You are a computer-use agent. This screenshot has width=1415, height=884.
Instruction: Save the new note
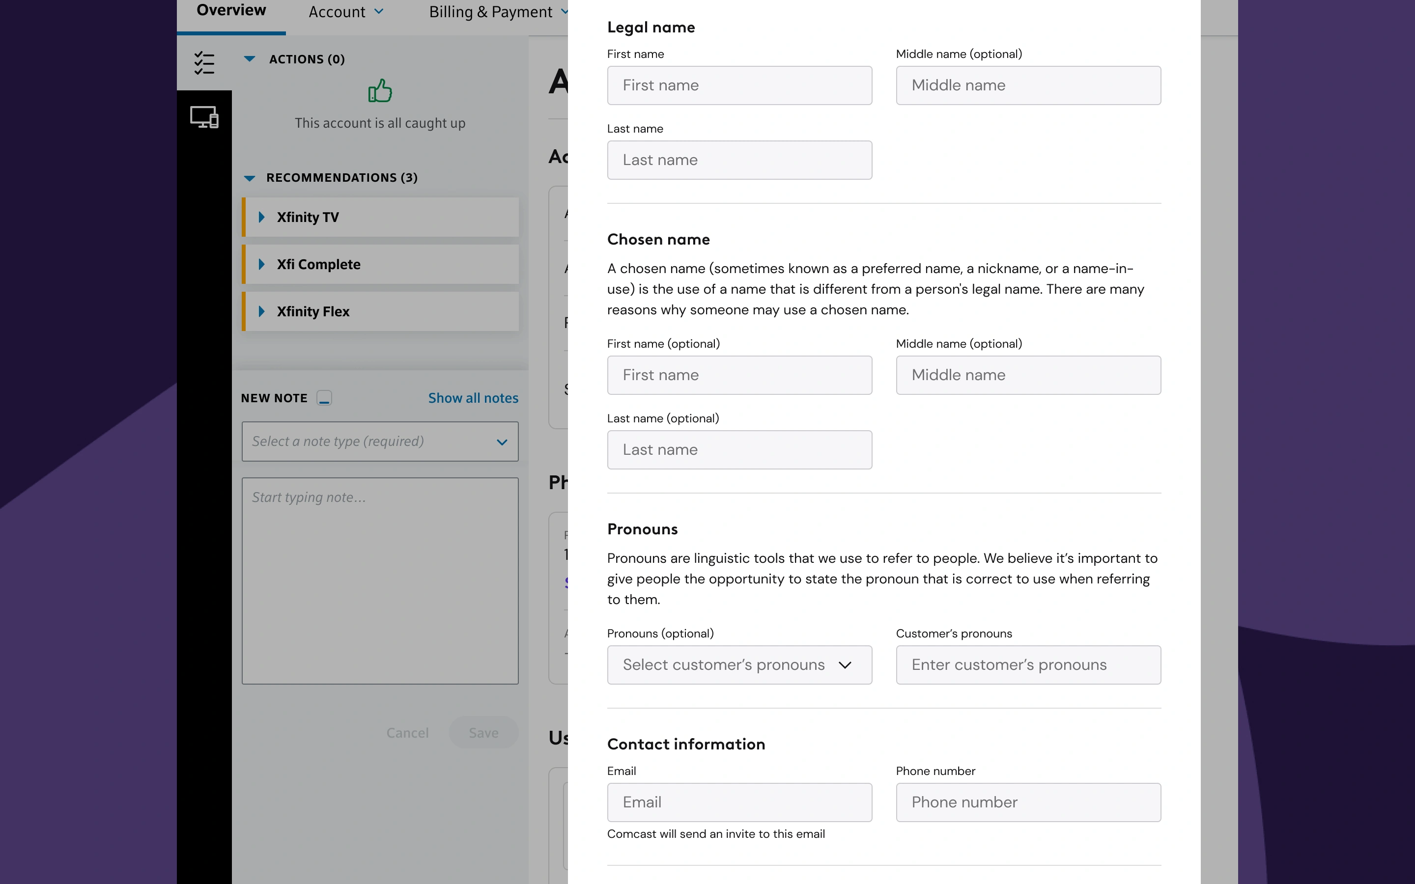click(483, 733)
